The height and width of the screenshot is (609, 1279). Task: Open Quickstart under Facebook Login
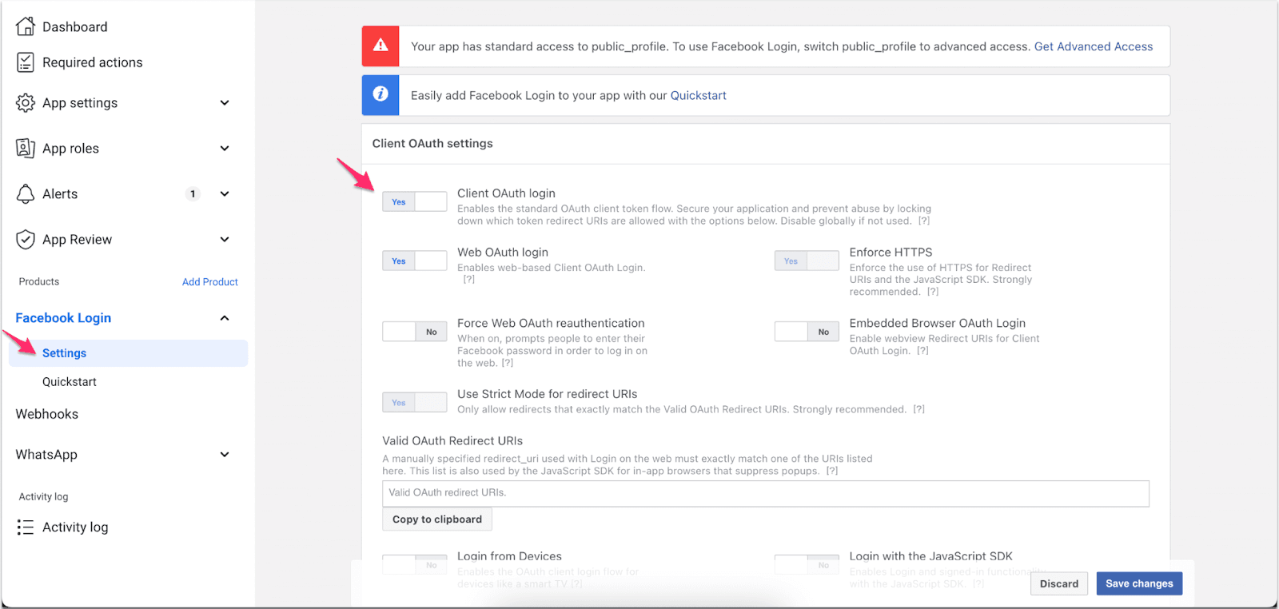tap(70, 382)
